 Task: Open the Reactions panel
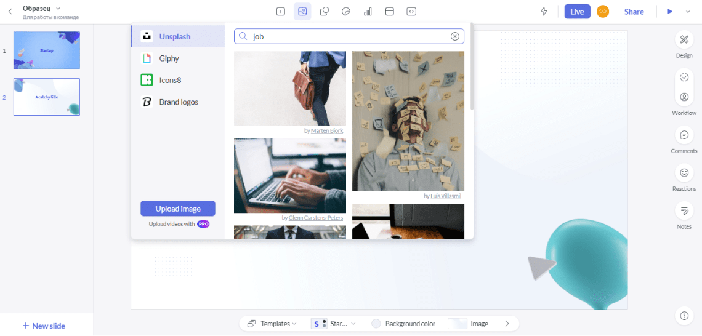click(x=684, y=173)
